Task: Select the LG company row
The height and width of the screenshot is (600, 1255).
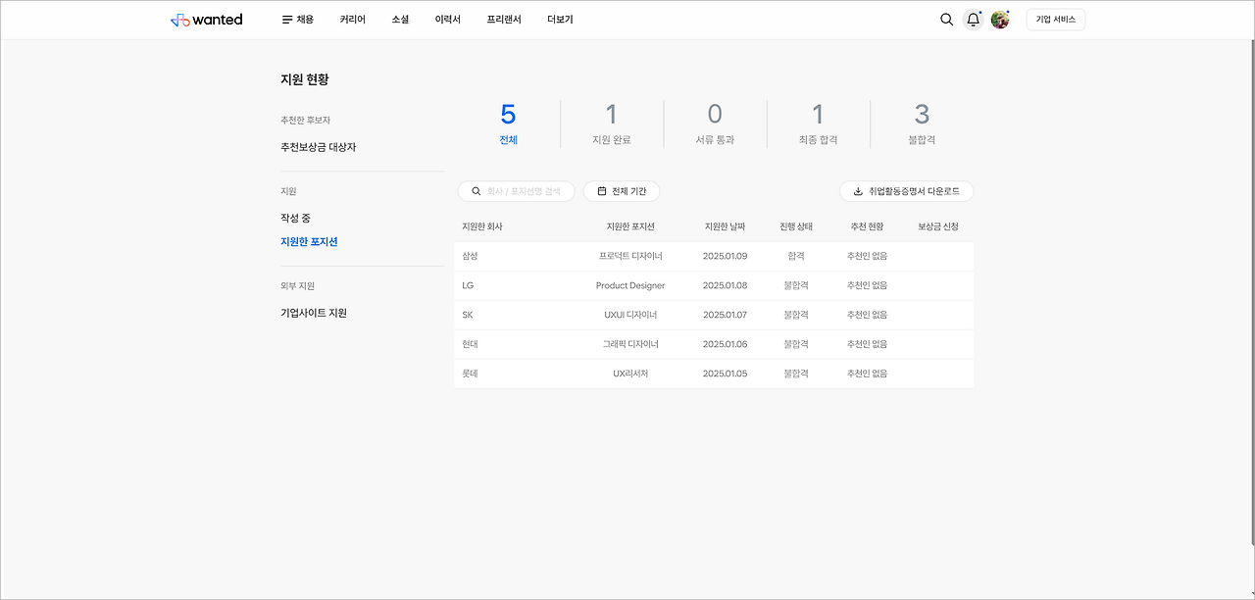Action: (715, 285)
